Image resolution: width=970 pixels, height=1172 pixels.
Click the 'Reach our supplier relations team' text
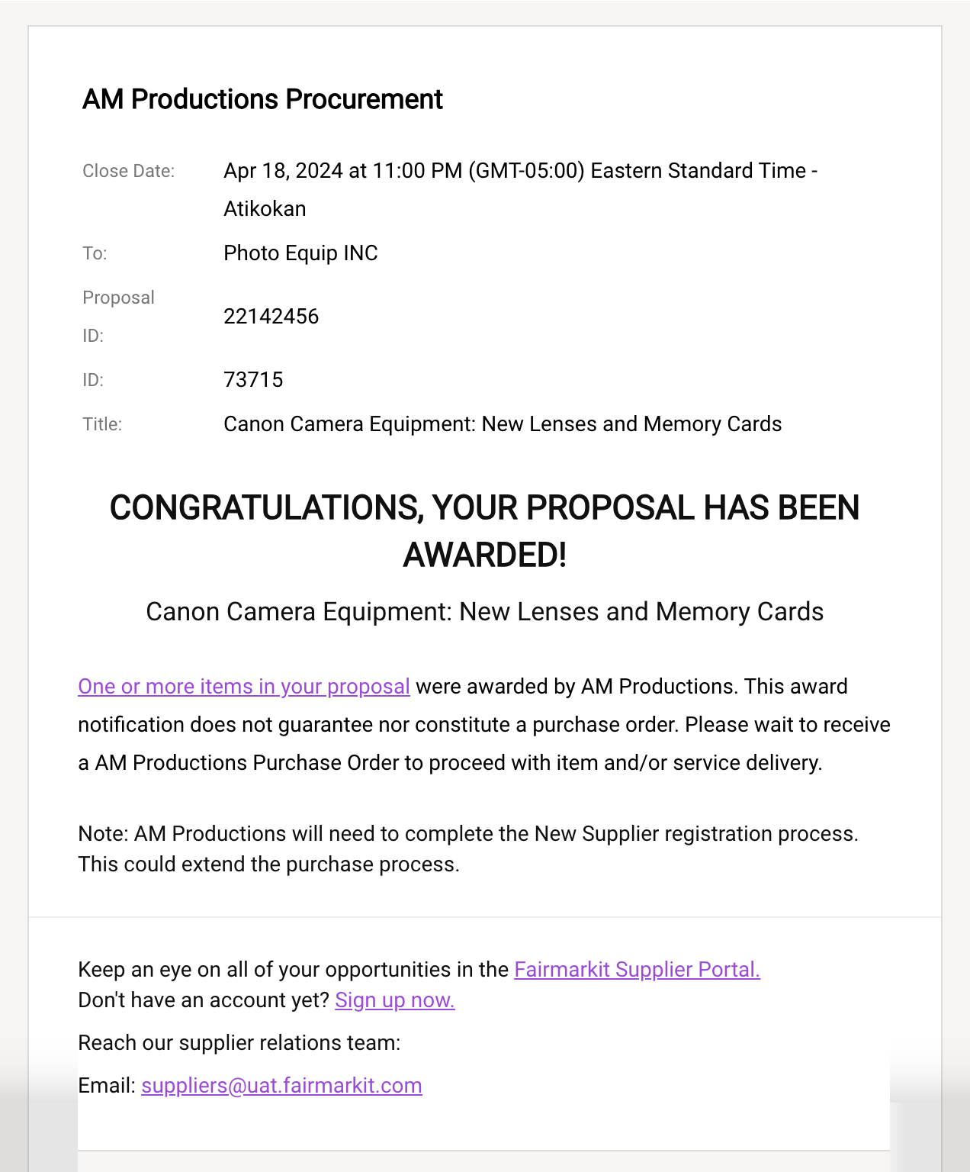239,1043
